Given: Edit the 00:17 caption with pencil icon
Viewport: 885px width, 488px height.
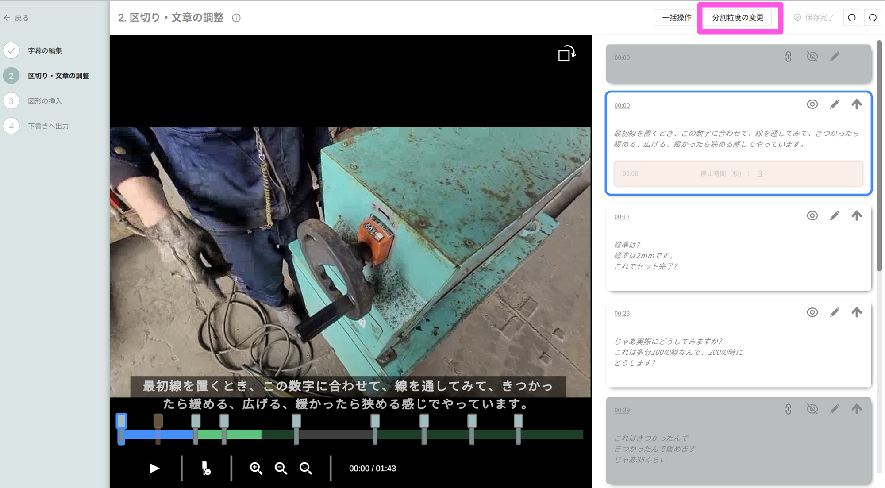Looking at the screenshot, I should pos(834,216).
